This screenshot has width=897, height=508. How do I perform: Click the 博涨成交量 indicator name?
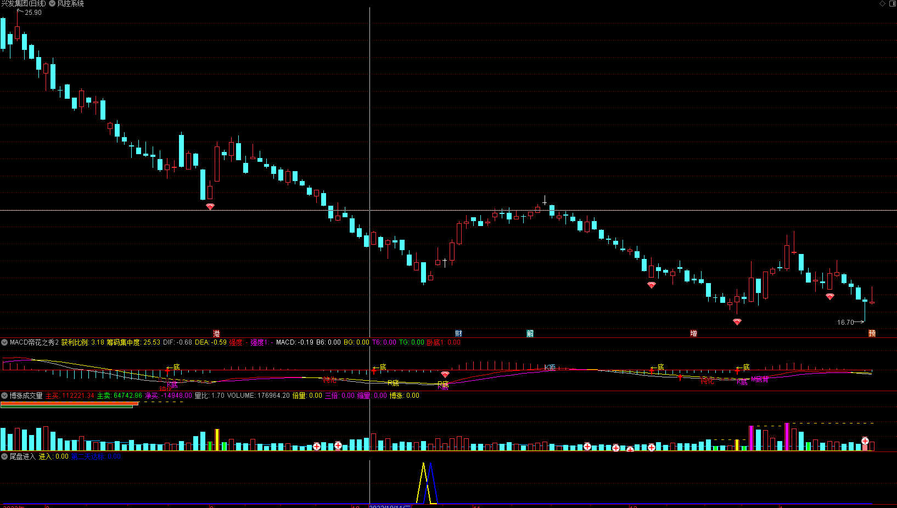pos(26,396)
